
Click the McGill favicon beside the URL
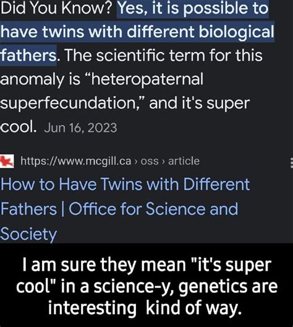(x=7, y=161)
